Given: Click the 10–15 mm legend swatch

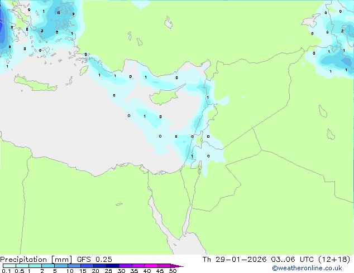Looking at the screenshot, I should coord(74,266).
